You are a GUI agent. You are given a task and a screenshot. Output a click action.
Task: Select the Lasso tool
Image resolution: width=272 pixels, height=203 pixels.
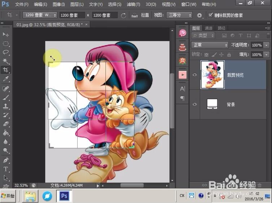tap(5, 52)
